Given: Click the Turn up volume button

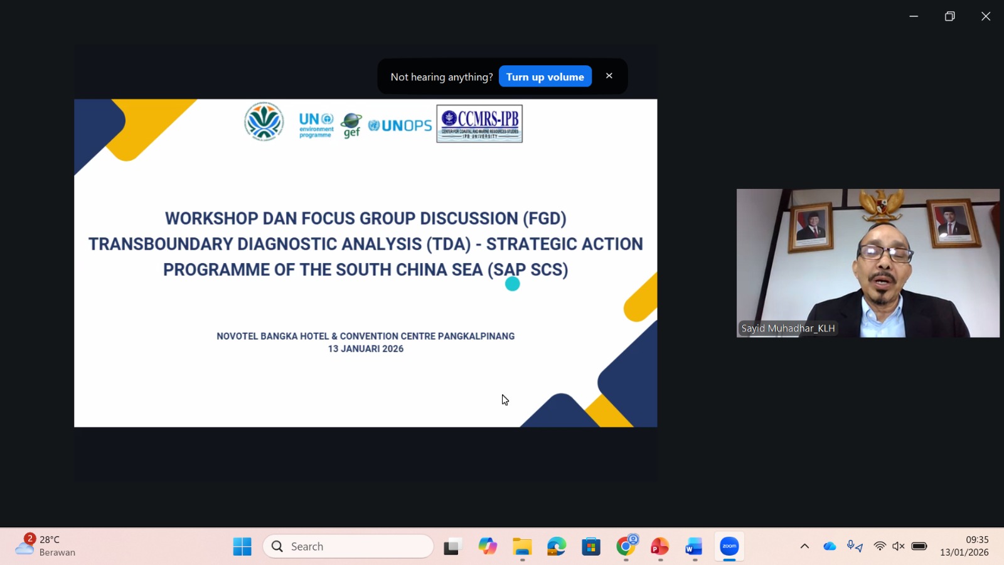Looking at the screenshot, I should (545, 77).
